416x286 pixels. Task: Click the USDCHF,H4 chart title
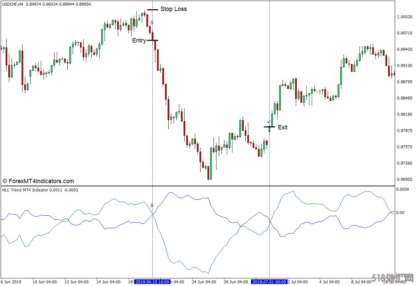(13, 4)
